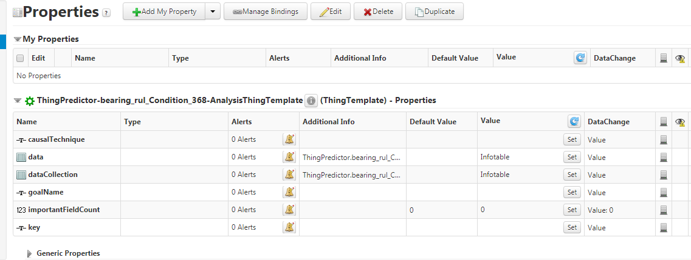Click the Default Value header in My Properties
The width and height of the screenshot is (691, 260).
[x=455, y=58]
